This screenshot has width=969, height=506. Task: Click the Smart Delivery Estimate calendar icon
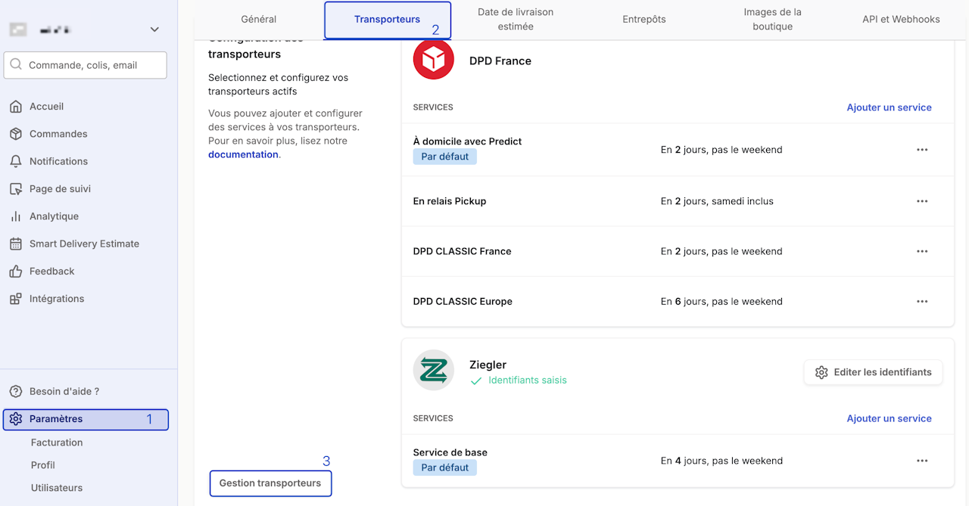[16, 244]
